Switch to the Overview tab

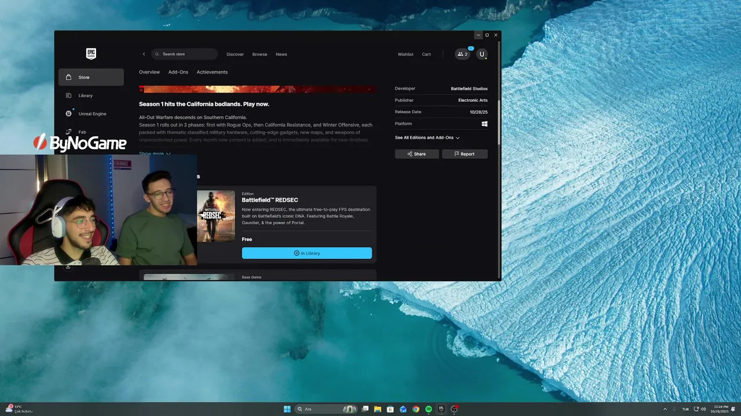point(149,72)
